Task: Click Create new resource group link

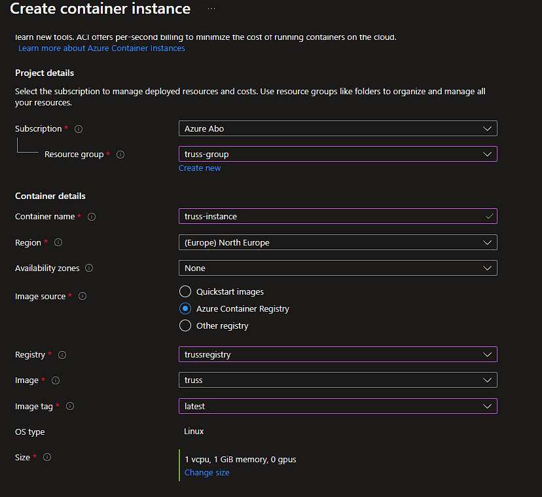Action: point(200,168)
